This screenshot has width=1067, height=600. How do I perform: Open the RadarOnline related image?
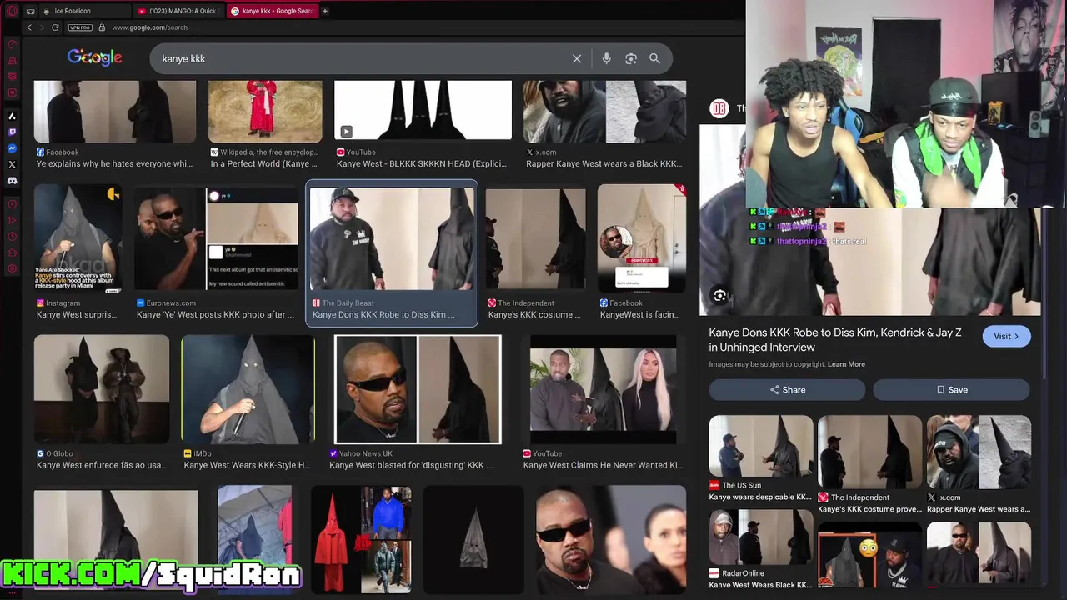[x=761, y=537]
